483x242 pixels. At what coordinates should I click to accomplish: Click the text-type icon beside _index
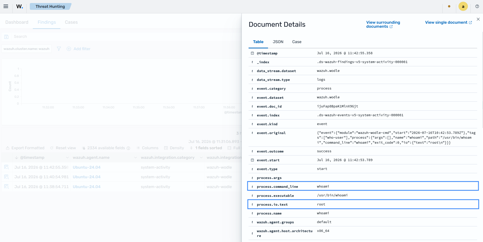click(252, 62)
